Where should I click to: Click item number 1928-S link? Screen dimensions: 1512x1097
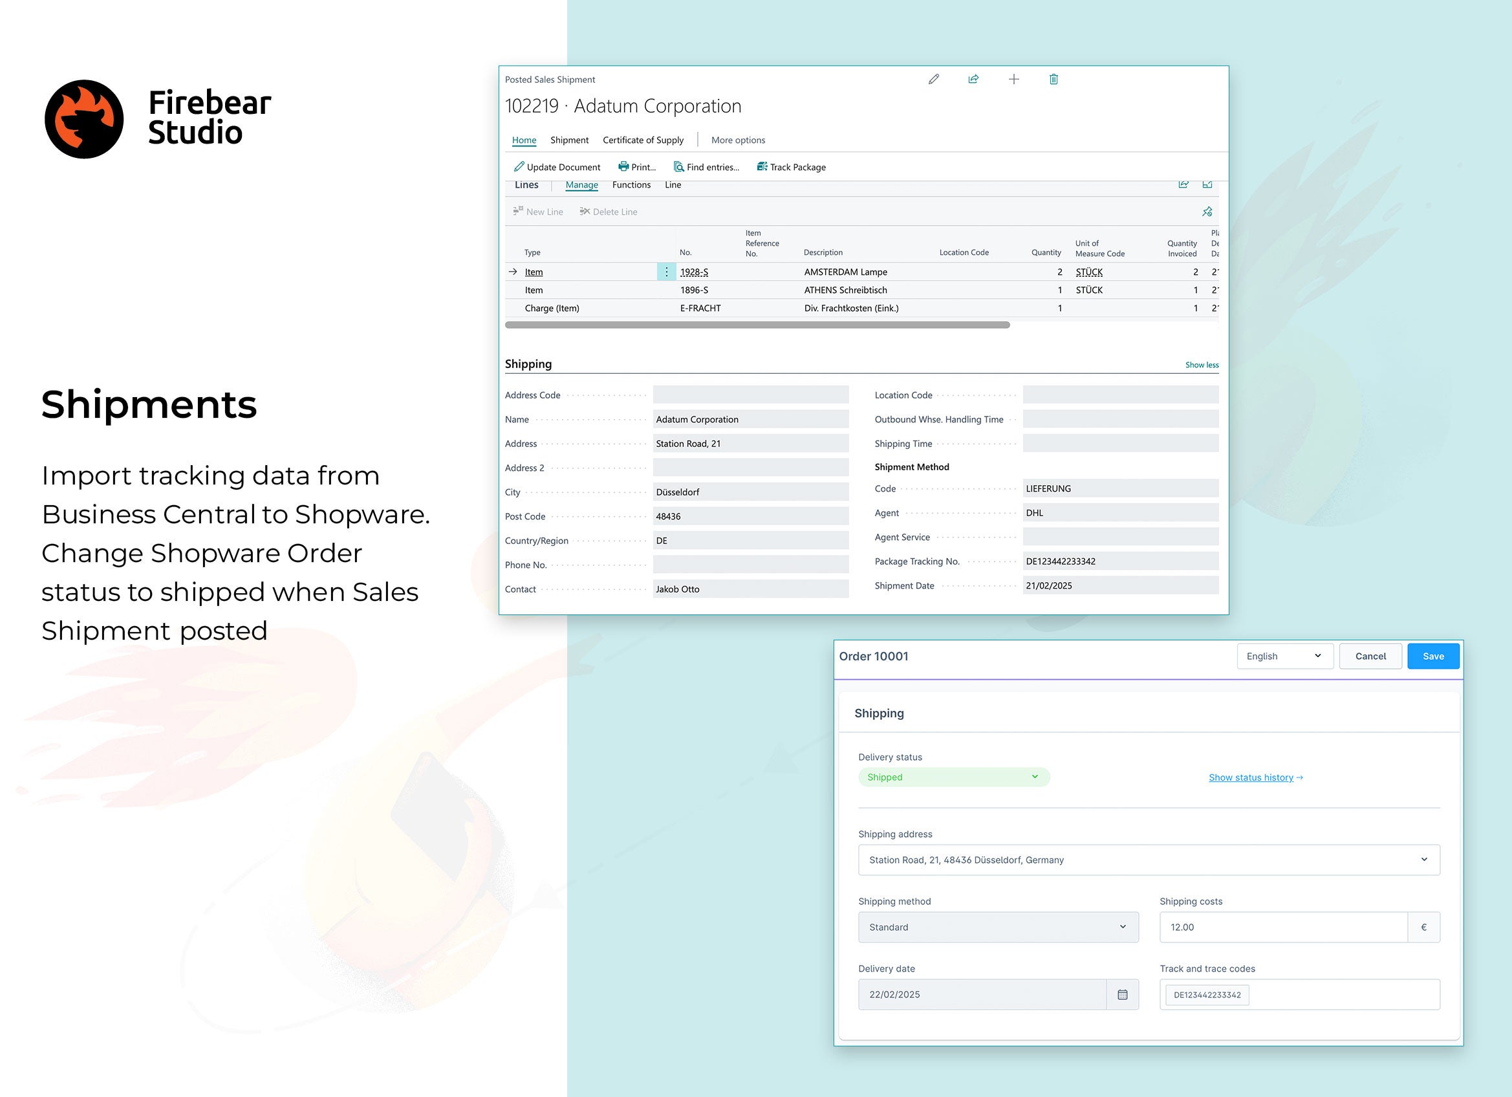(x=694, y=272)
